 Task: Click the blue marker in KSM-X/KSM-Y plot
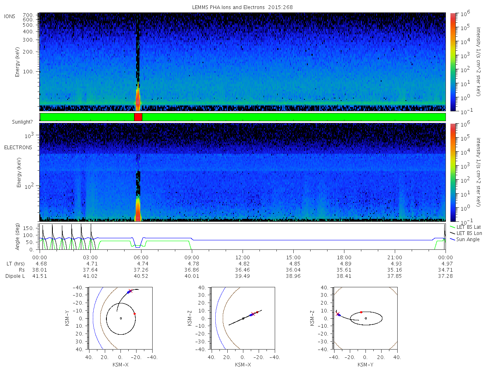click(x=129, y=292)
